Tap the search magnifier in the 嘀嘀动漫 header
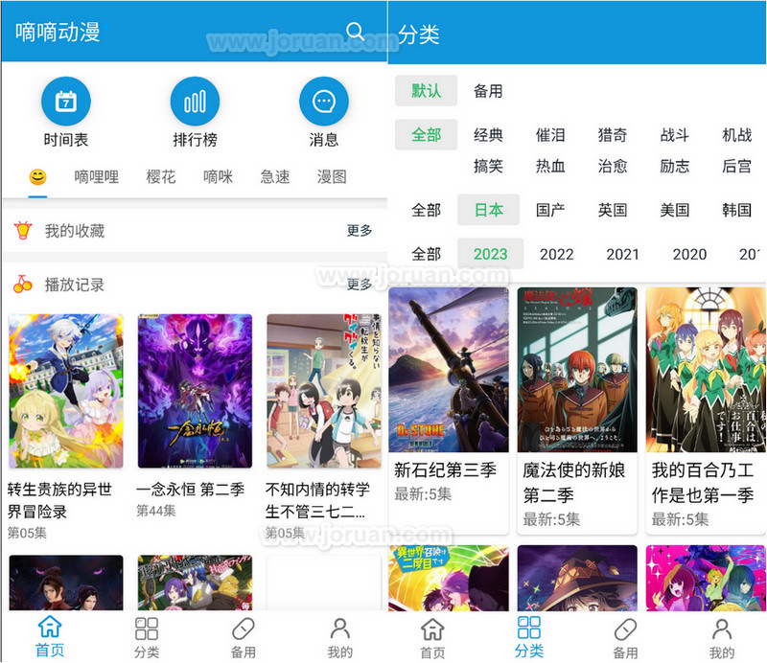Viewport: 767px width, 663px height. [x=356, y=32]
